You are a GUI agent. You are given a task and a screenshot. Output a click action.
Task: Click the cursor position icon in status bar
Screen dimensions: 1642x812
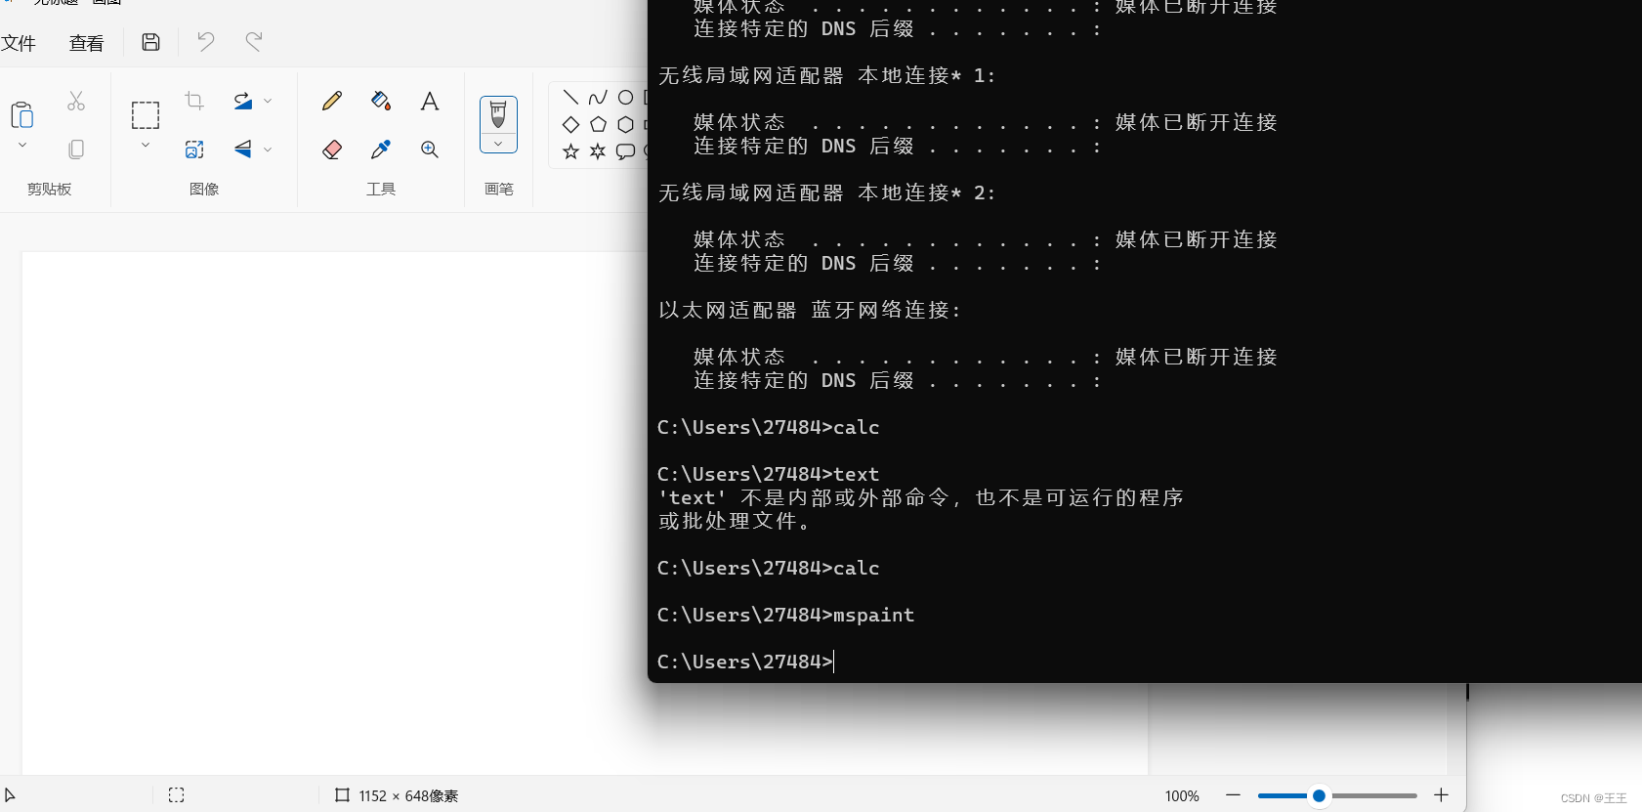[x=10, y=795]
